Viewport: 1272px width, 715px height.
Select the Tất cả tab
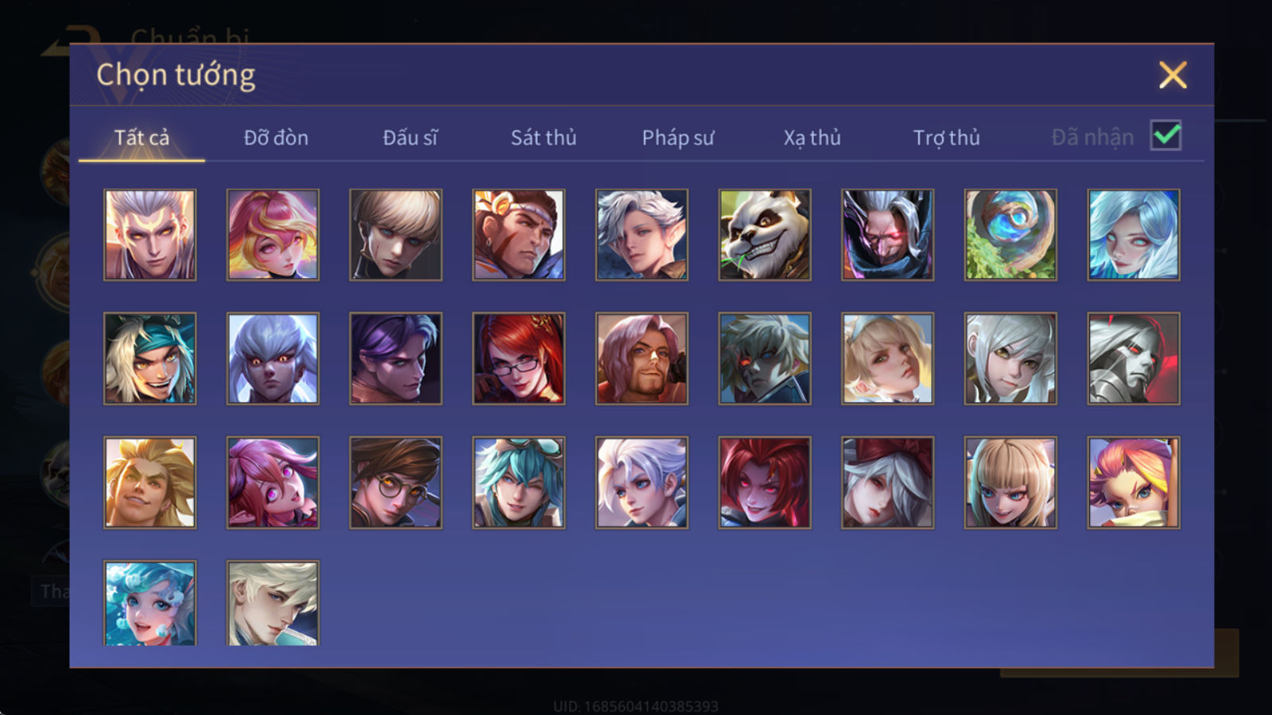142,137
